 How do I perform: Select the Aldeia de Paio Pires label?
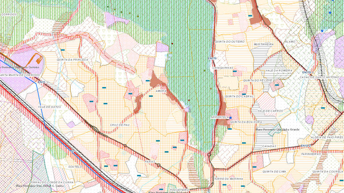point(327,137)
